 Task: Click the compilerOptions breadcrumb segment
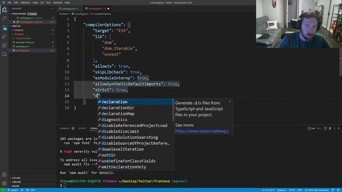[101, 14]
